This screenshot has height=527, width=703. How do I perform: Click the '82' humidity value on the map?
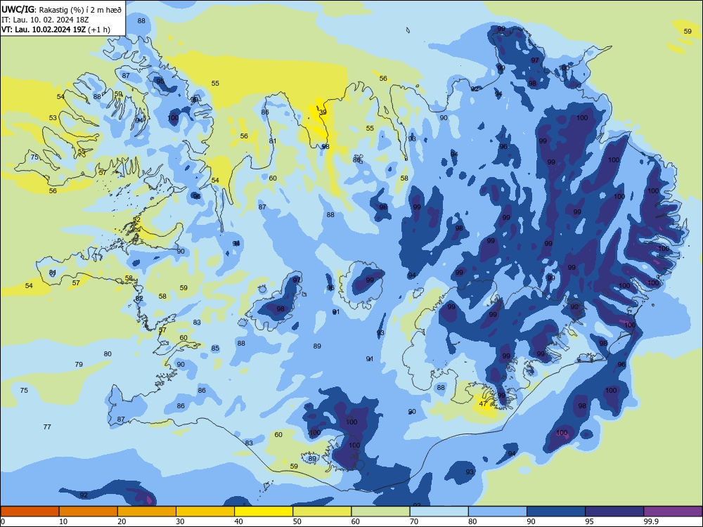point(139,299)
